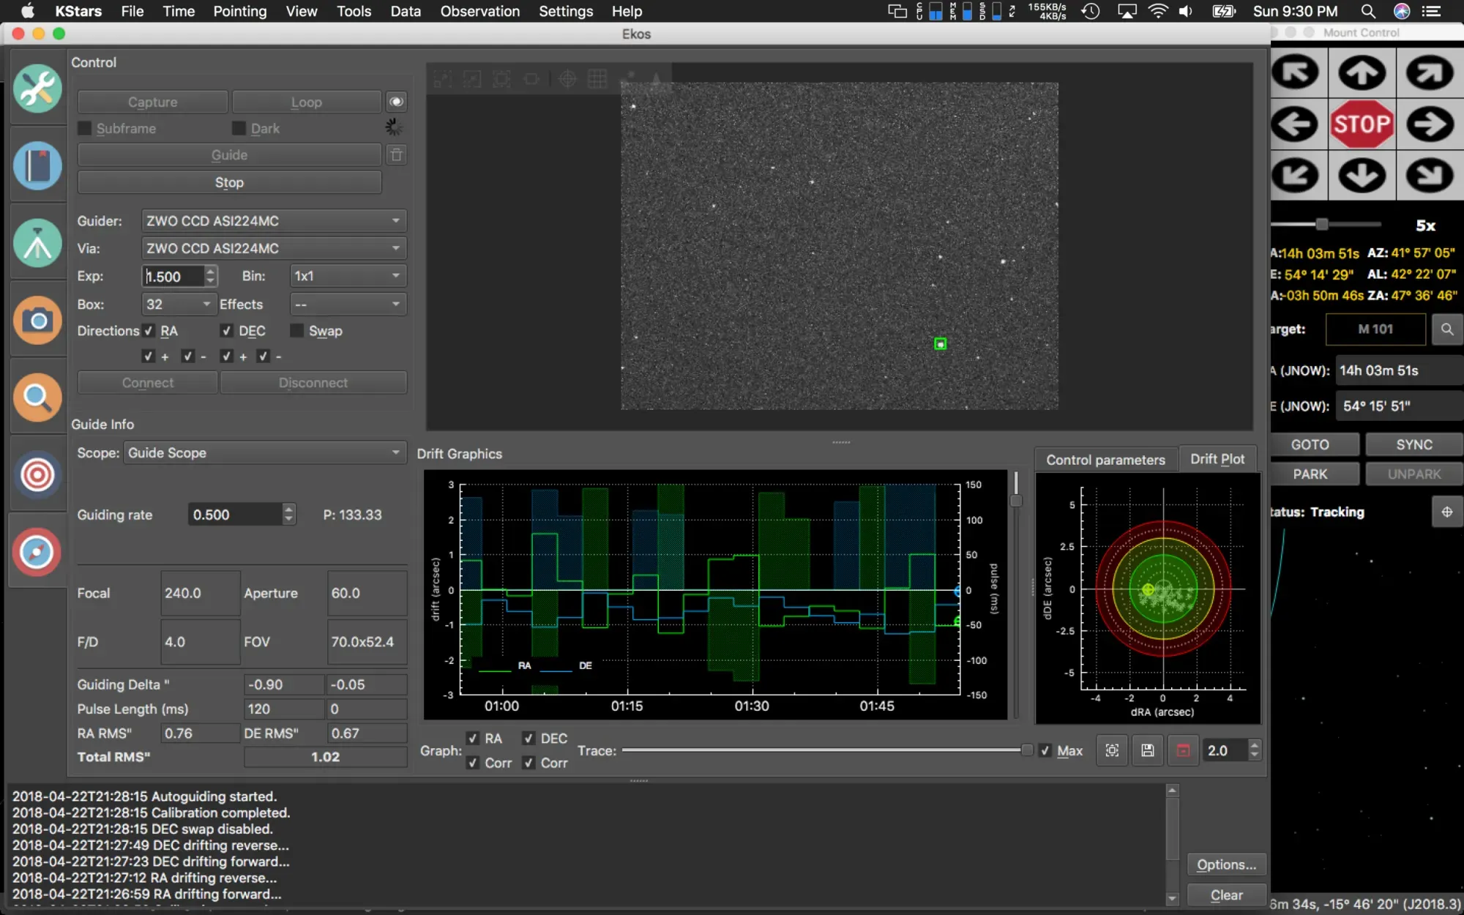Open the Observation menu

tap(479, 11)
